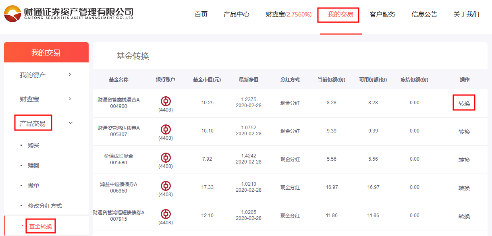Click the Caitong Securities logo
492x236 pixels.
[x=69, y=14]
